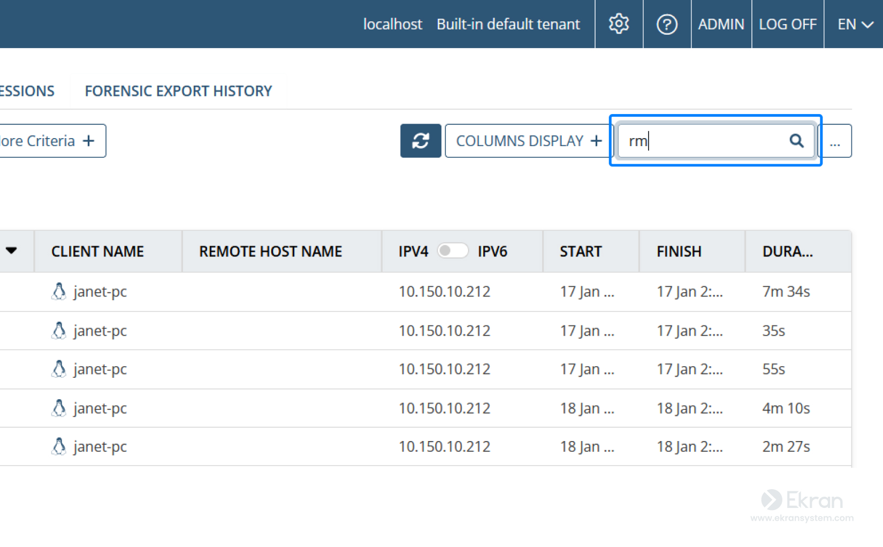Click the Ekran logo watermark
The image size is (883, 547).
coord(802,500)
